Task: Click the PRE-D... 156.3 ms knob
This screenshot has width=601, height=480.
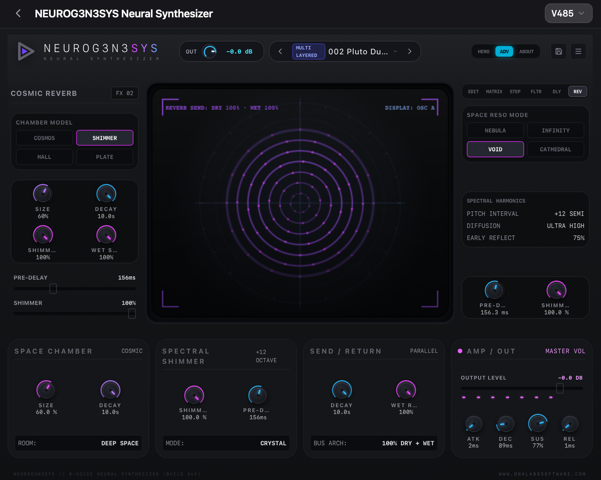Action: (x=494, y=290)
